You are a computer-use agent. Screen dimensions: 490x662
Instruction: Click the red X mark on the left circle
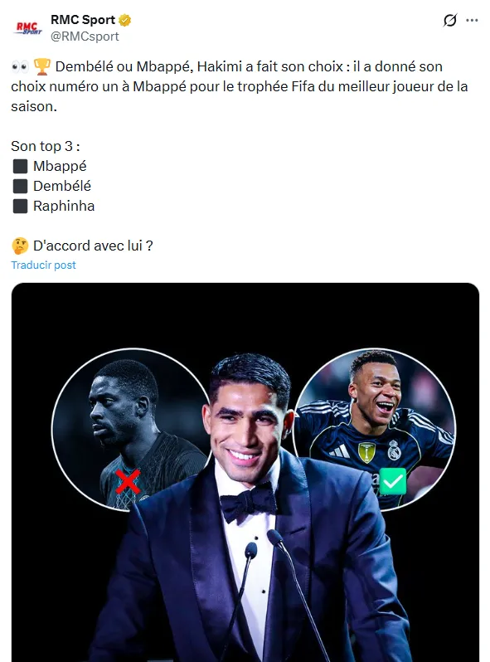(128, 482)
